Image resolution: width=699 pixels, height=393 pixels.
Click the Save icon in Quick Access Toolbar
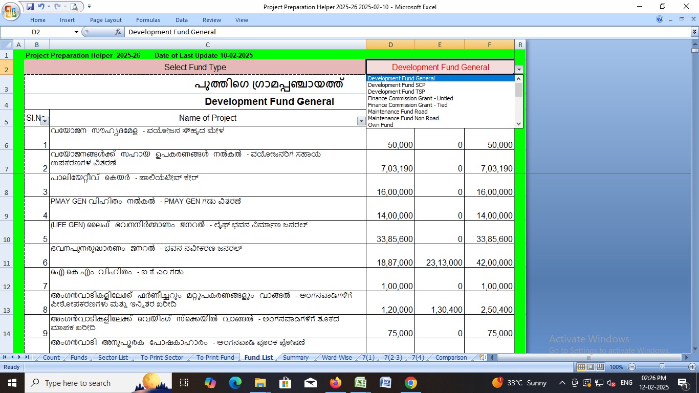pos(30,7)
